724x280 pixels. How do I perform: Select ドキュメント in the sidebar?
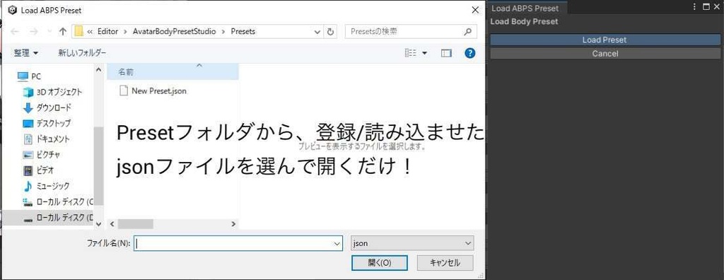pos(46,139)
